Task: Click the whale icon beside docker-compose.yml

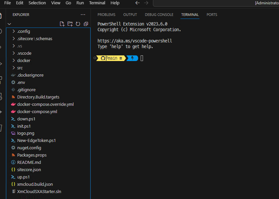Action: (13, 111)
